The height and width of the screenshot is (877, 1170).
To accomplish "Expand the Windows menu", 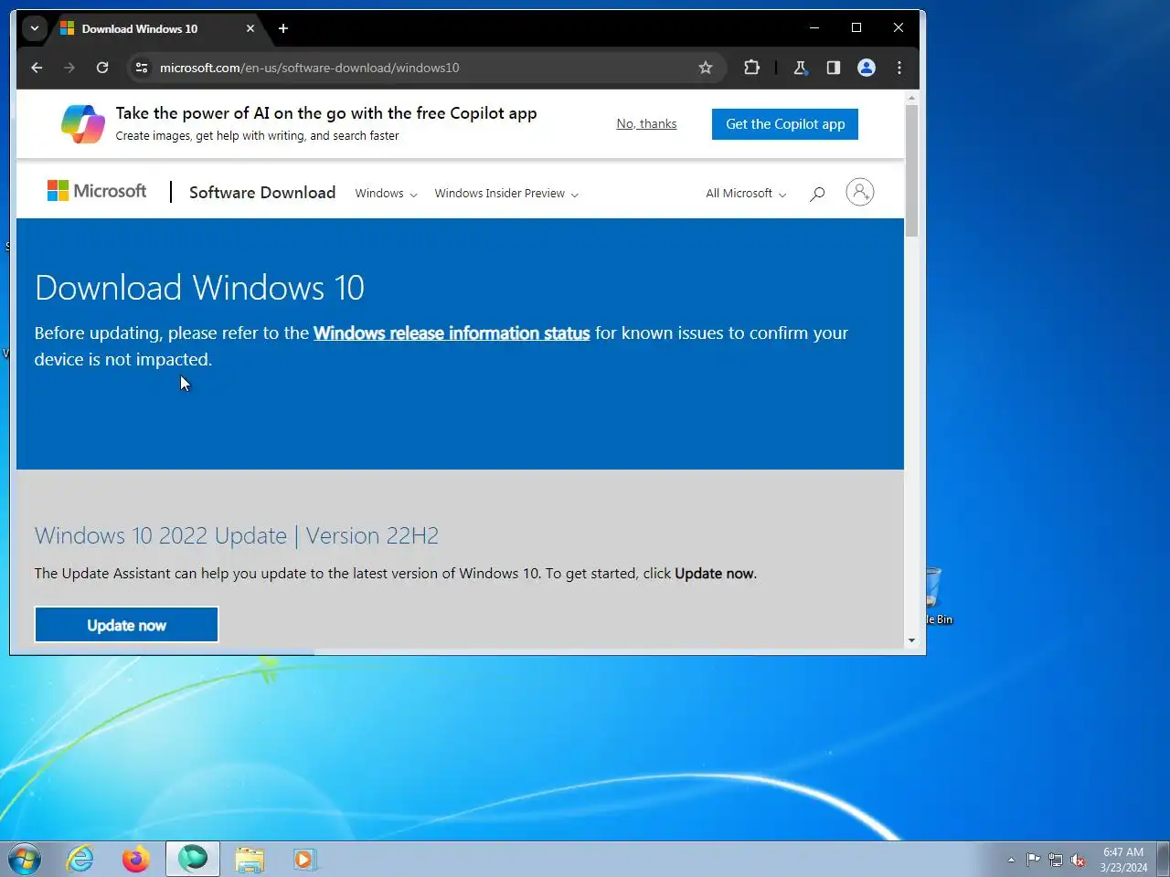I will tap(386, 194).
